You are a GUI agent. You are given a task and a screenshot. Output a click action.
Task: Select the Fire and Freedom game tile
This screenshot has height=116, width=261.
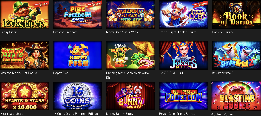pos(77,14)
